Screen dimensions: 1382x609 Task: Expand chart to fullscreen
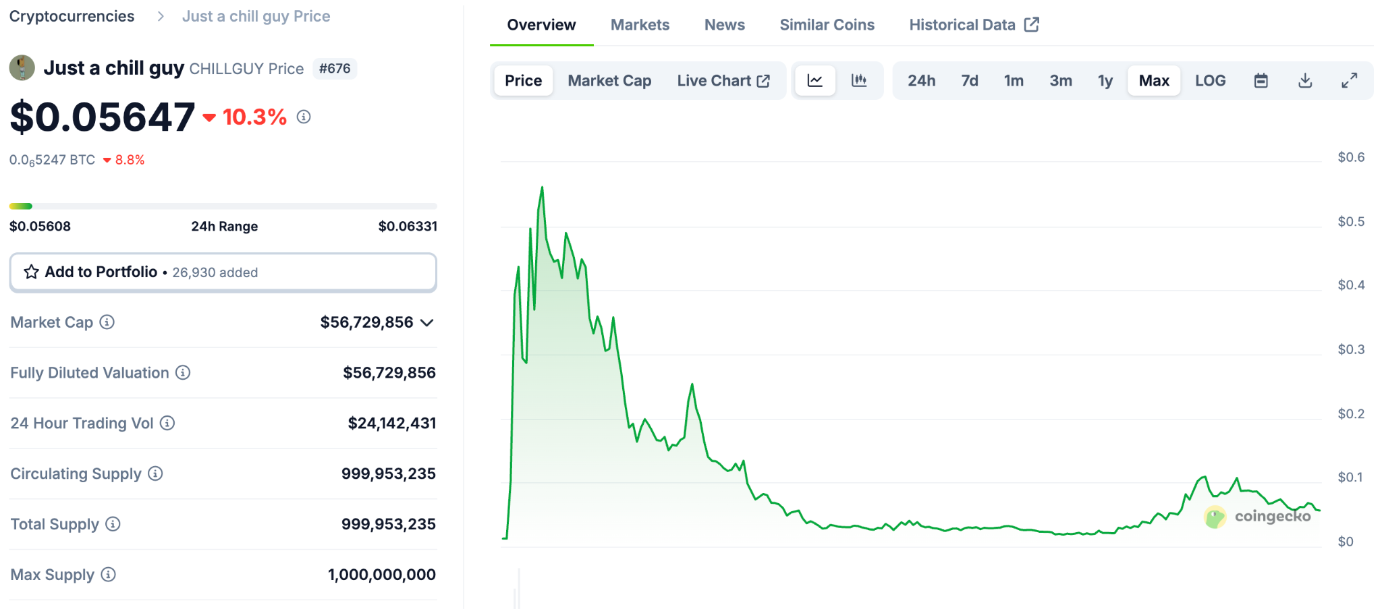tap(1349, 81)
